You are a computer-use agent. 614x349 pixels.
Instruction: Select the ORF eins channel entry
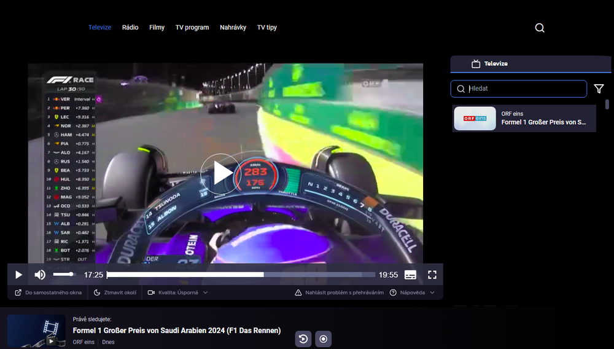[x=524, y=118]
